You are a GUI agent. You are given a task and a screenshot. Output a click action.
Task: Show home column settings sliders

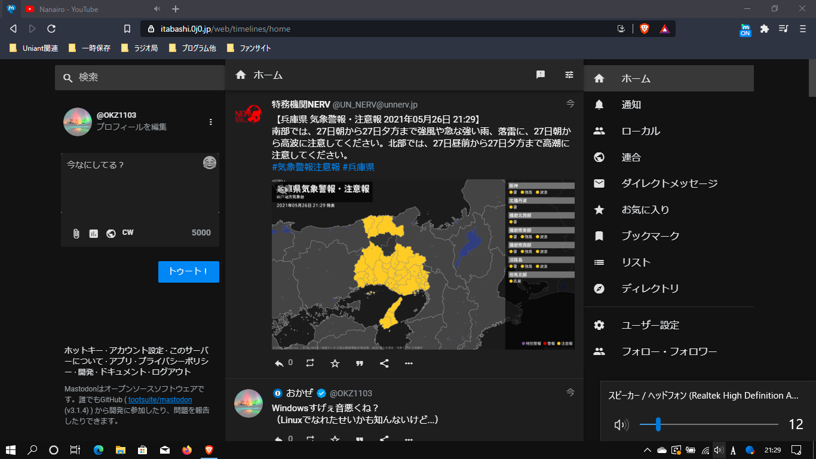[x=569, y=75]
